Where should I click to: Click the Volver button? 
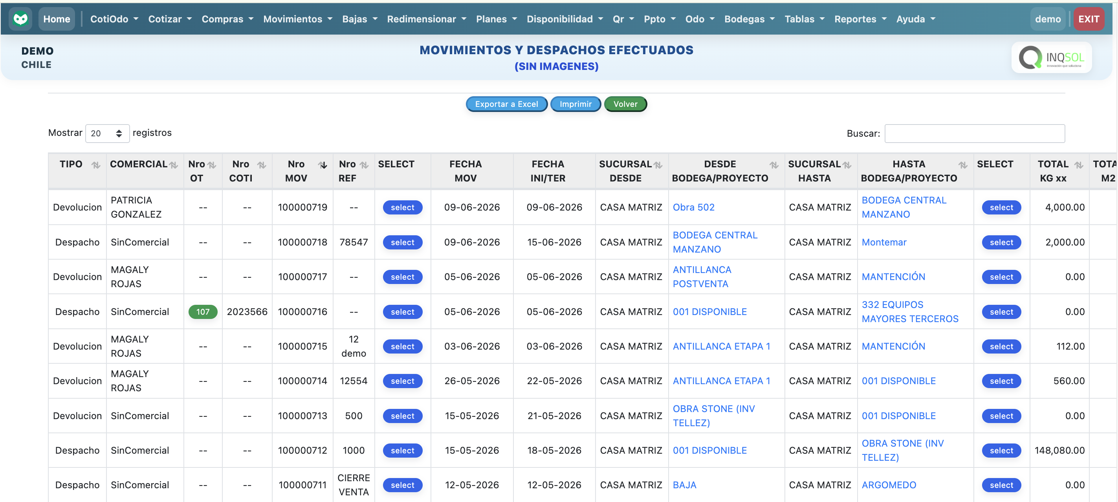click(625, 104)
